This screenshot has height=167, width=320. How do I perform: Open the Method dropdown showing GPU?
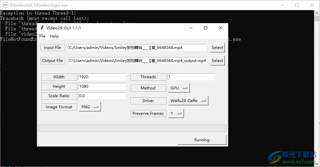(x=179, y=88)
